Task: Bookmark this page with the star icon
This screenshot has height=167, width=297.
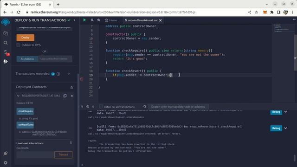Action: click(x=256, y=12)
